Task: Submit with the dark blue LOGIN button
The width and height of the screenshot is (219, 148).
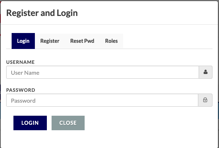Action: [x=30, y=123]
